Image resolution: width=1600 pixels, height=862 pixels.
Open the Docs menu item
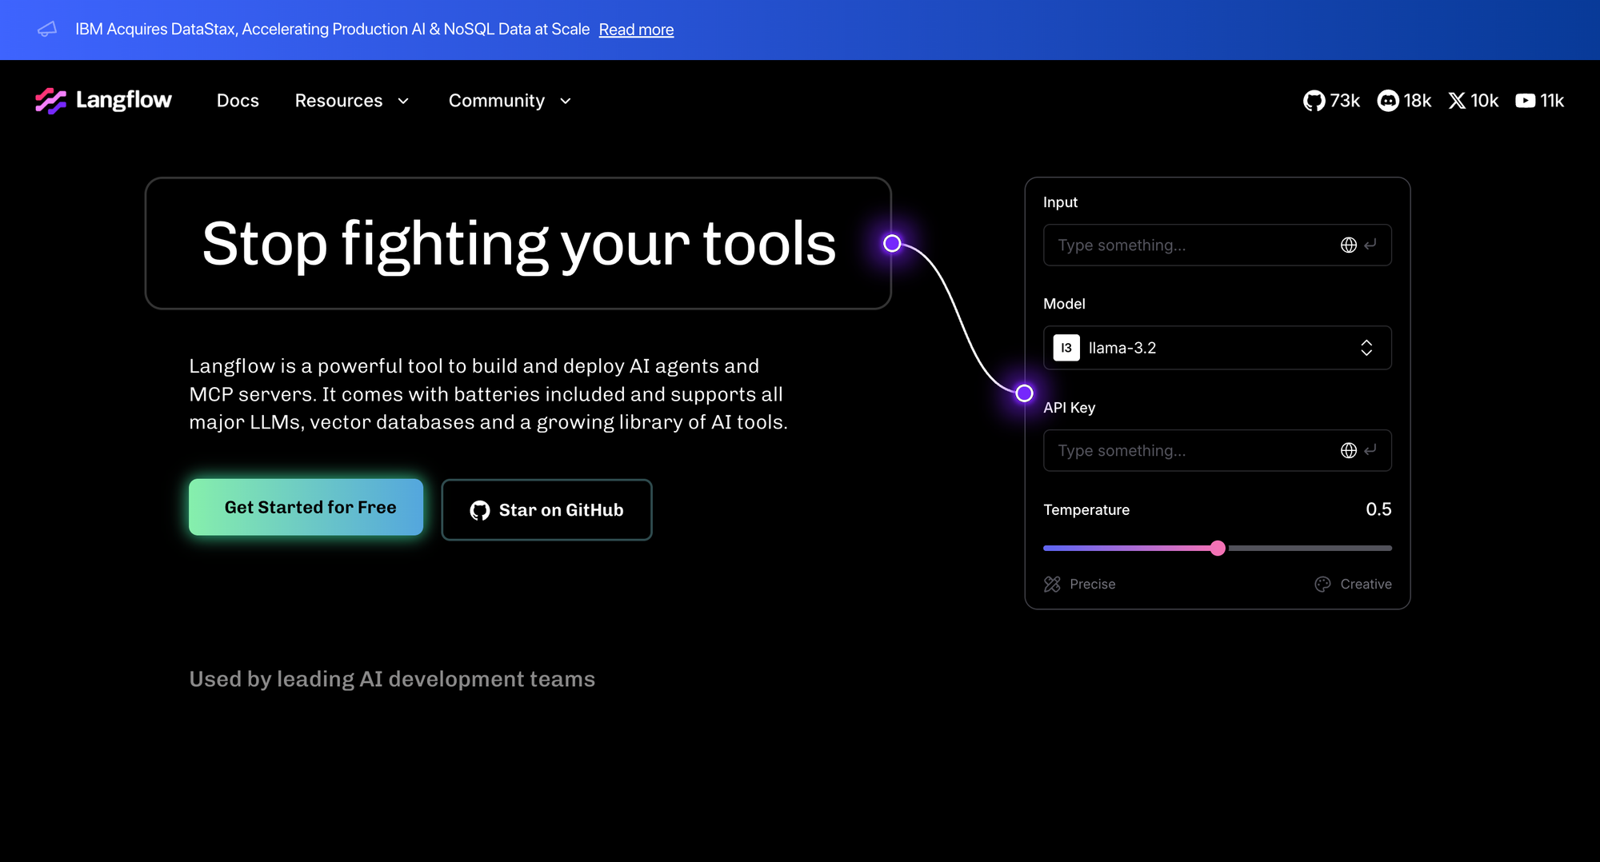[x=238, y=101]
